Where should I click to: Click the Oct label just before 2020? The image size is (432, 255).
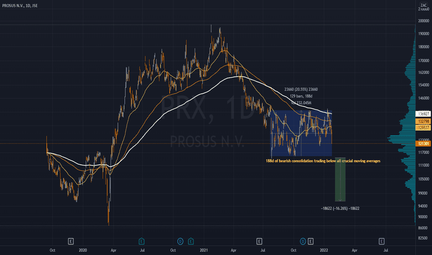[52, 250]
